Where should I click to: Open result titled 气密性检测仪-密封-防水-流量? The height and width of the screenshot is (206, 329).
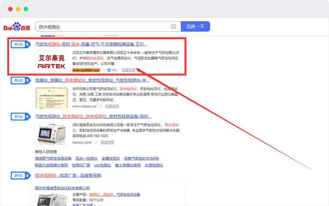(x=91, y=44)
